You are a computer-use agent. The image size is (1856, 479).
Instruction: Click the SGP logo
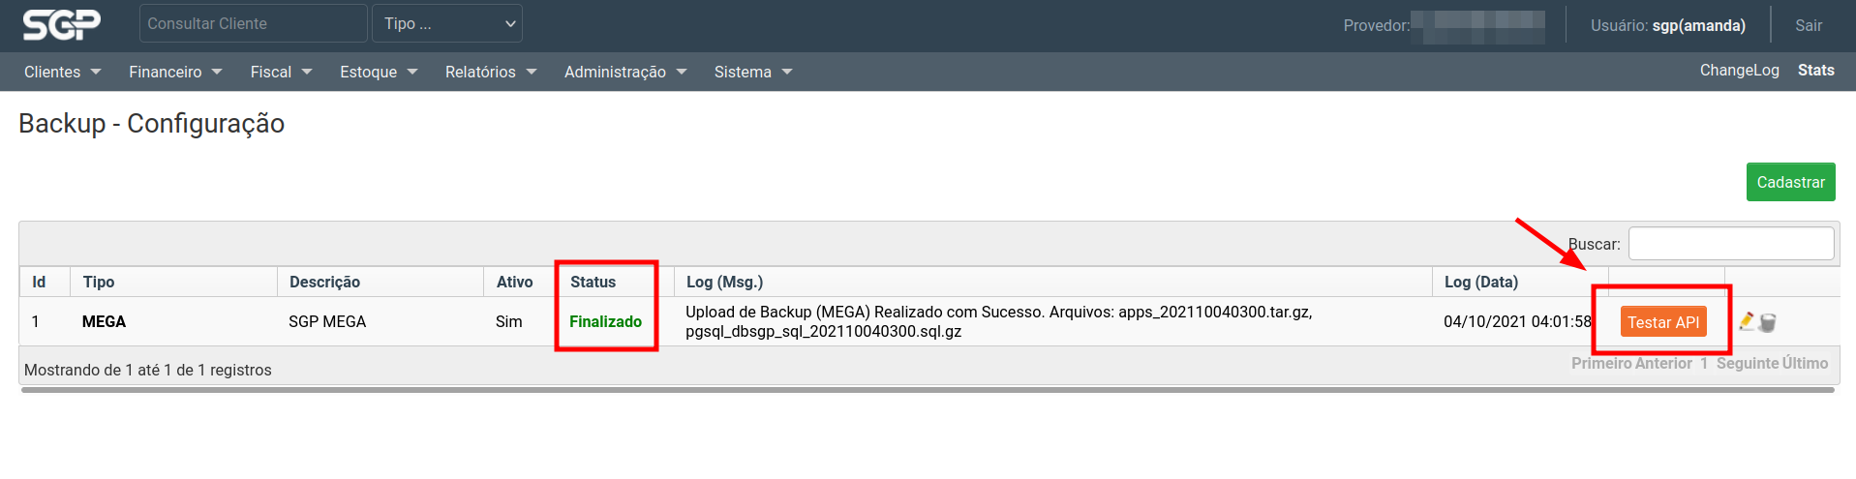click(62, 24)
